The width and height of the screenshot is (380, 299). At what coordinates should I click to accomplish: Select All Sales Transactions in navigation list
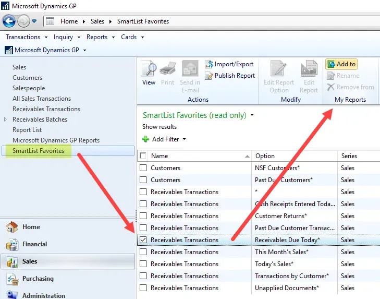point(42,99)
